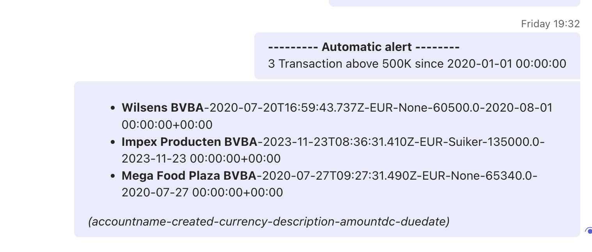Click the read receipt icon beside the message
Viewport: 592px width, 252px height.
point(588,231)
